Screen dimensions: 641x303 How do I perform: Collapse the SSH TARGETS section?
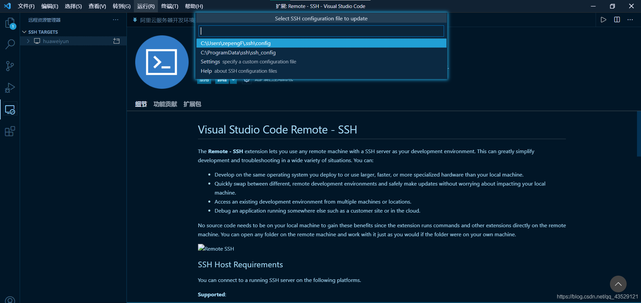(x=24, y=32)
